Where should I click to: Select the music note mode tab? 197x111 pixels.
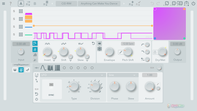click(35, 50)
